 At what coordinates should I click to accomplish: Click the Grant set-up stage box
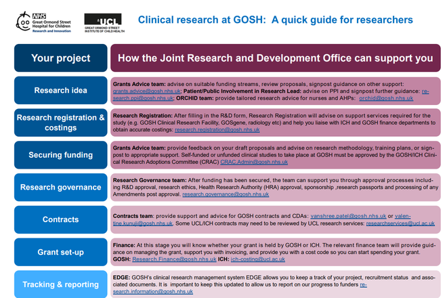(x=61, y=252)
